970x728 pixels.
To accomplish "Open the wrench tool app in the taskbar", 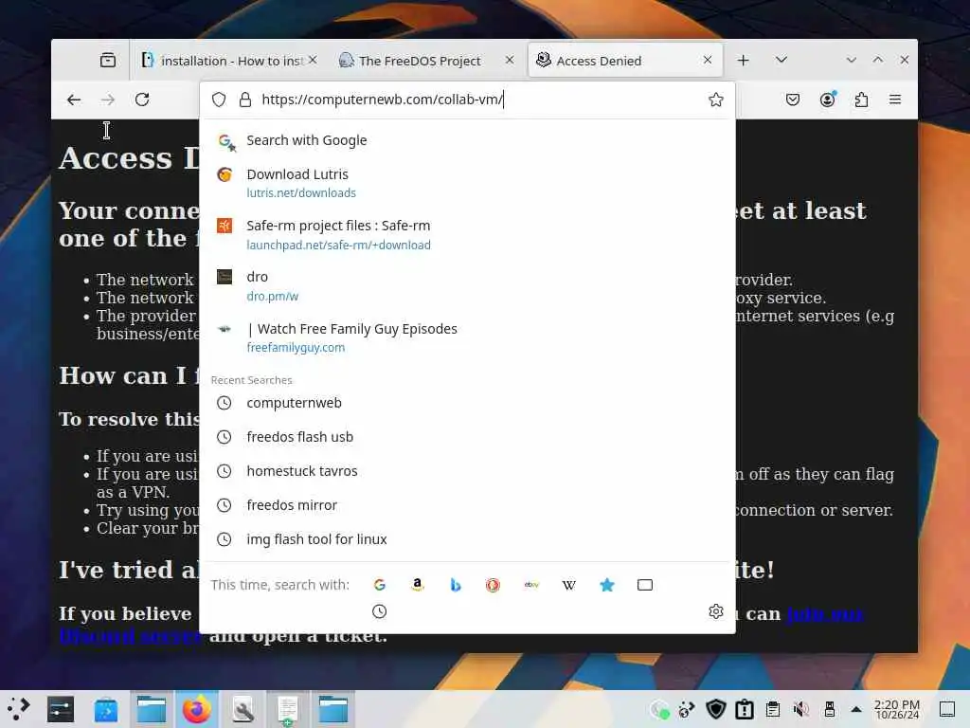I will coord(242,709).
